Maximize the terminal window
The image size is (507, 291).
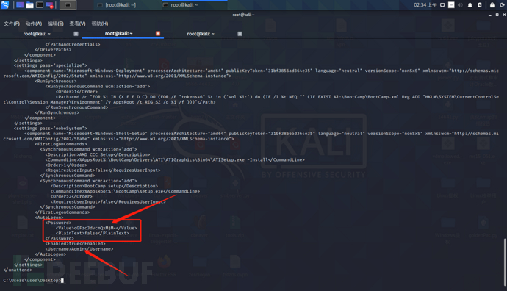click(497, 15)
